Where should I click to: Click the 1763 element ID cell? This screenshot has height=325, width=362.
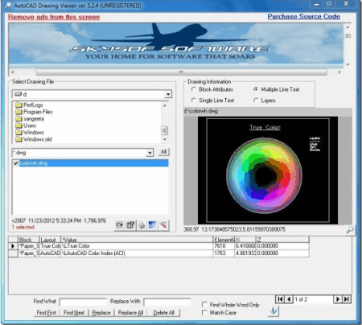pyautogui.click(x=224, y=253)
